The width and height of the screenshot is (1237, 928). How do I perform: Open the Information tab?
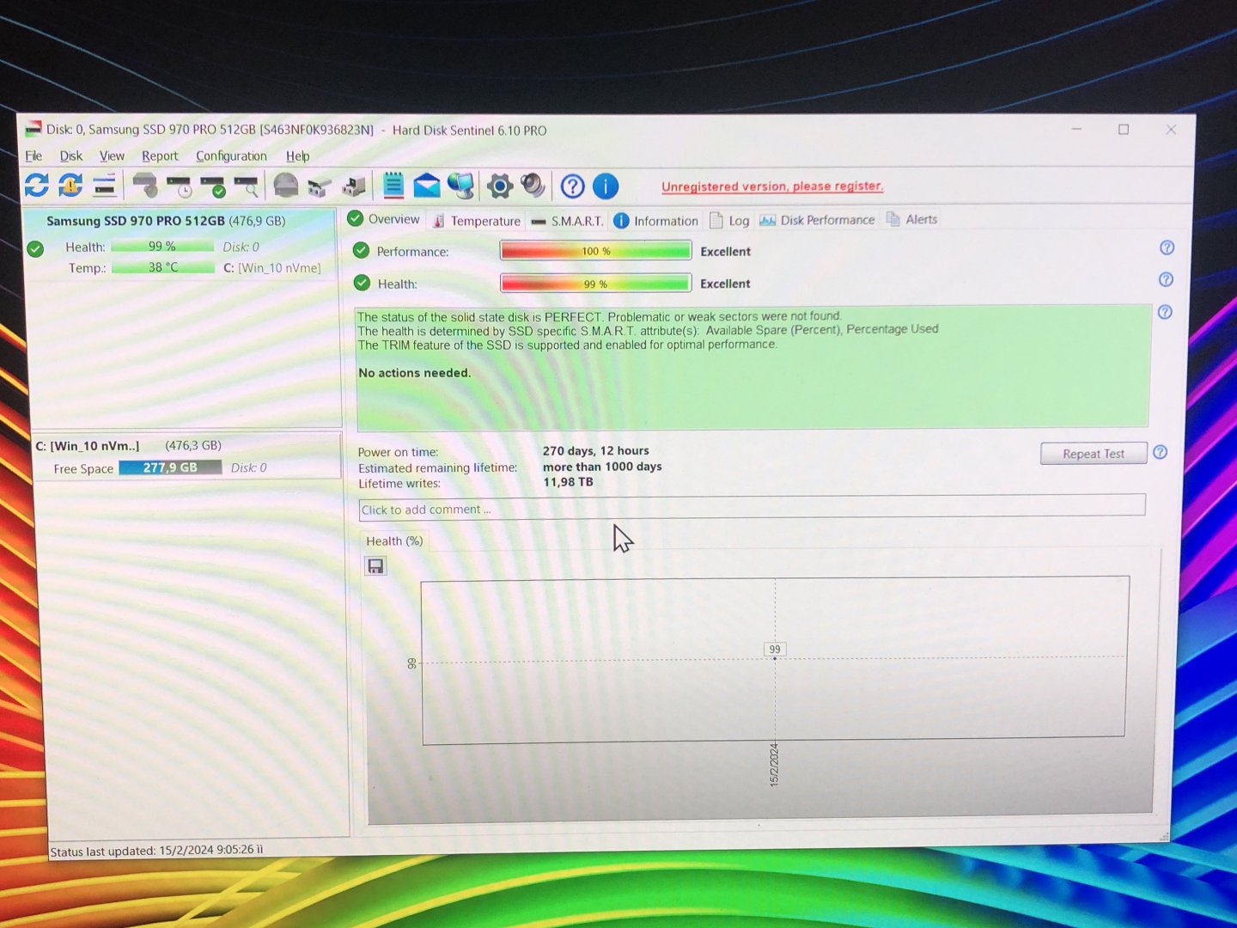coord(656,221)
